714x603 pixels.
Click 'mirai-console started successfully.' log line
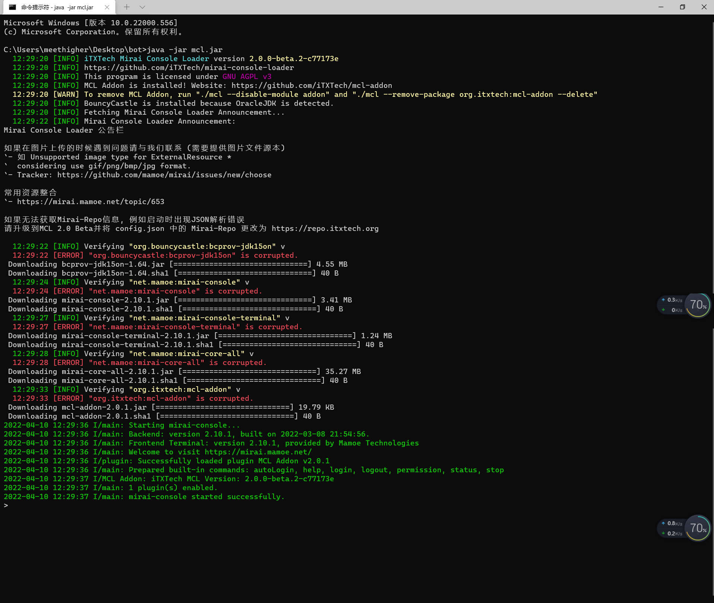coord(144,496)
